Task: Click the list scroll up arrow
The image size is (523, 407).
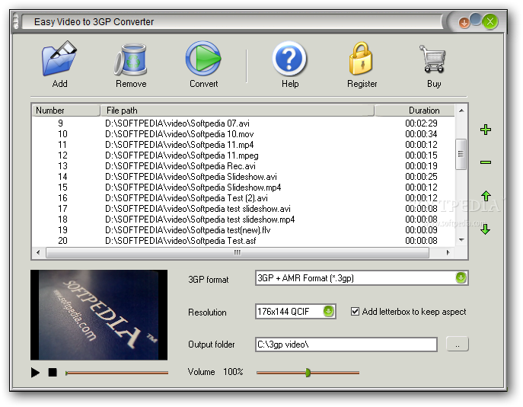Action: pyautogui.click(x=461, y=111)
